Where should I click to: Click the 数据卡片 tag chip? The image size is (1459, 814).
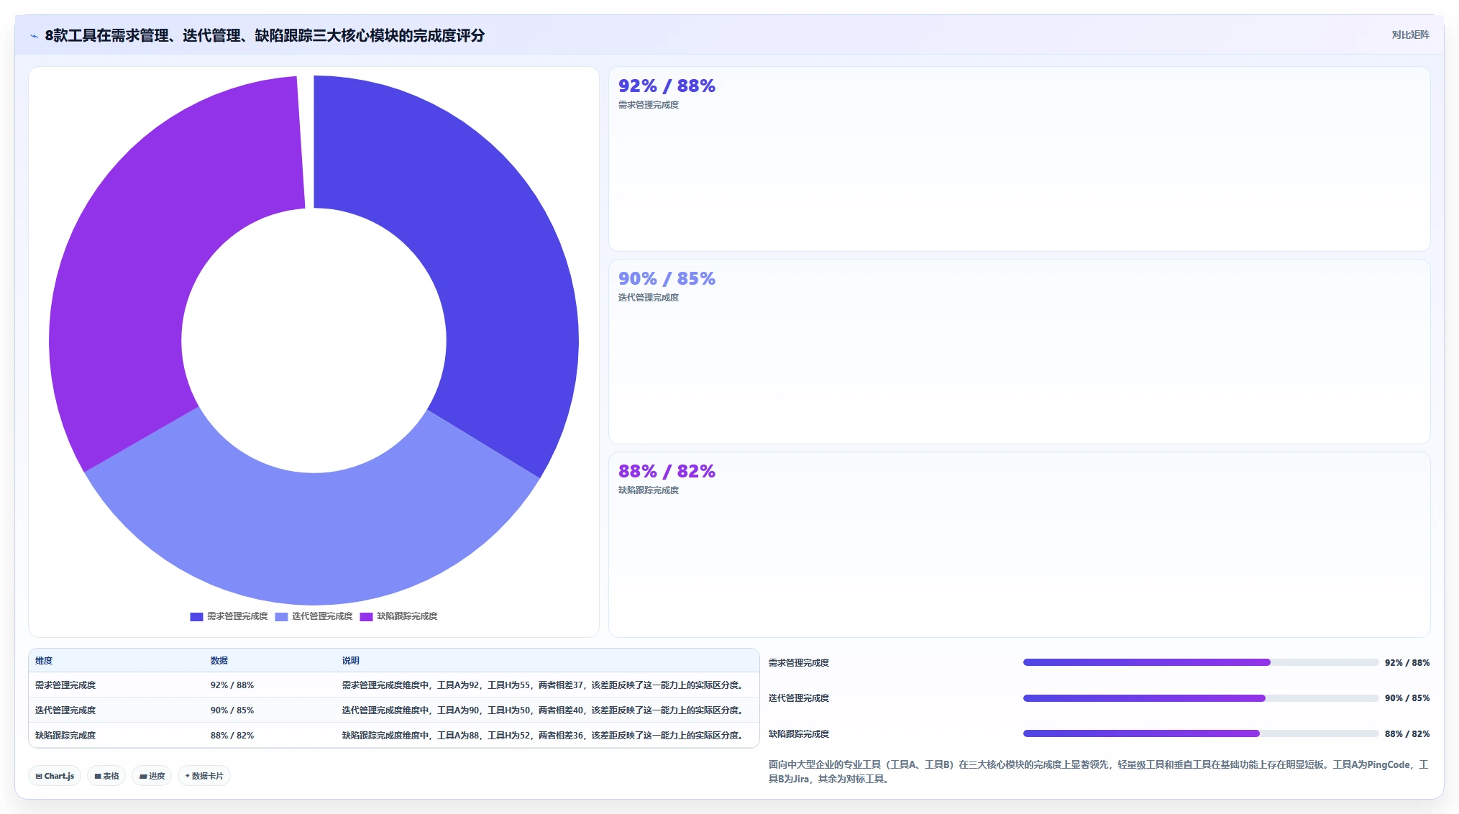[204, 776]
